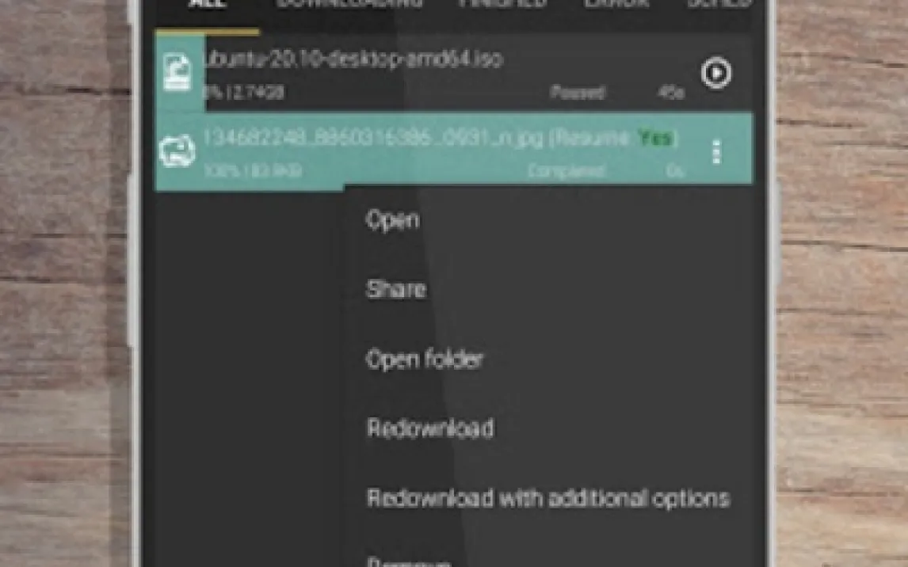
Task: Switch to the ERROR tab
Action: 616,3
